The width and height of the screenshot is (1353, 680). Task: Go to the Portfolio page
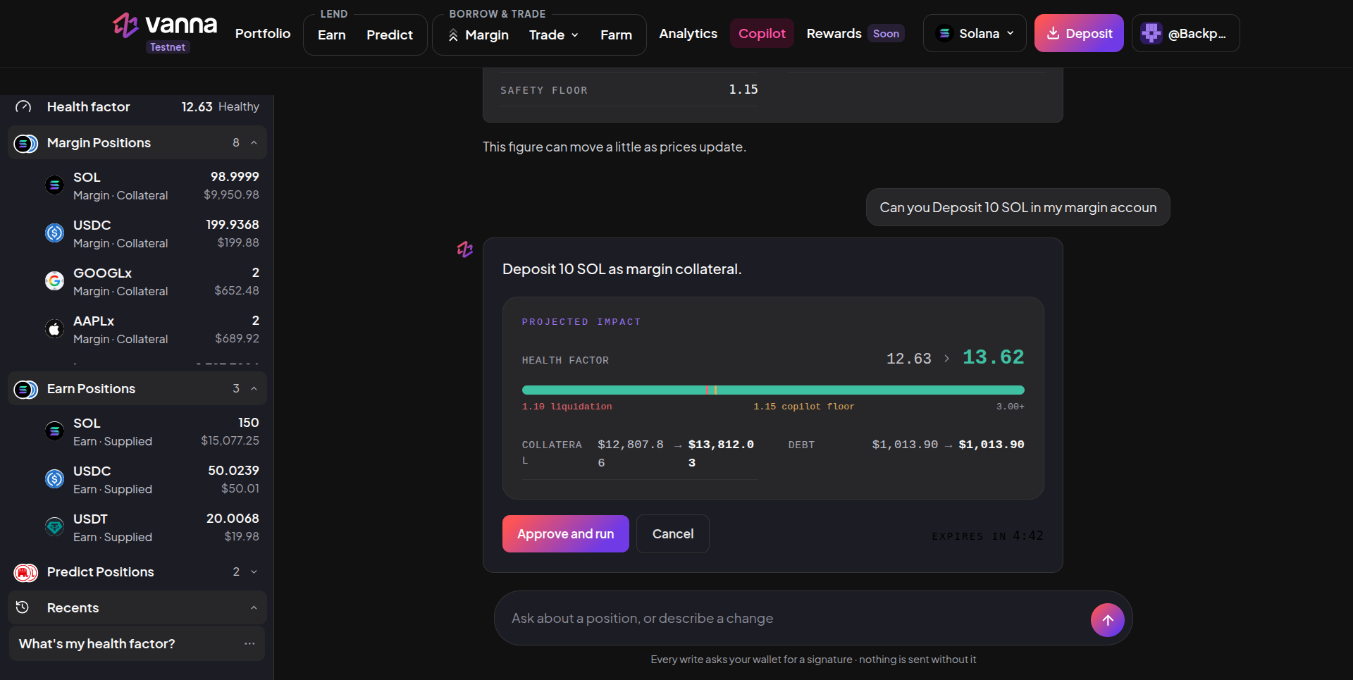click(x=263, y=33)
